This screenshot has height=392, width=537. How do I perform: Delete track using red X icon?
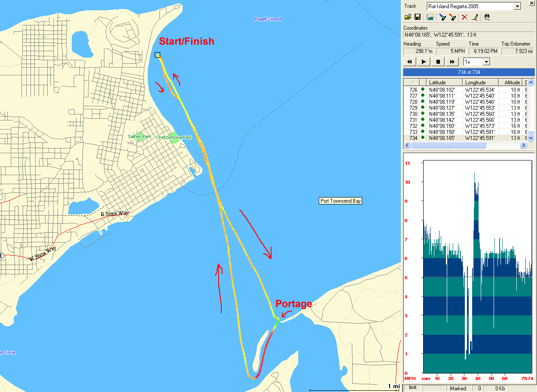[464, 17]
